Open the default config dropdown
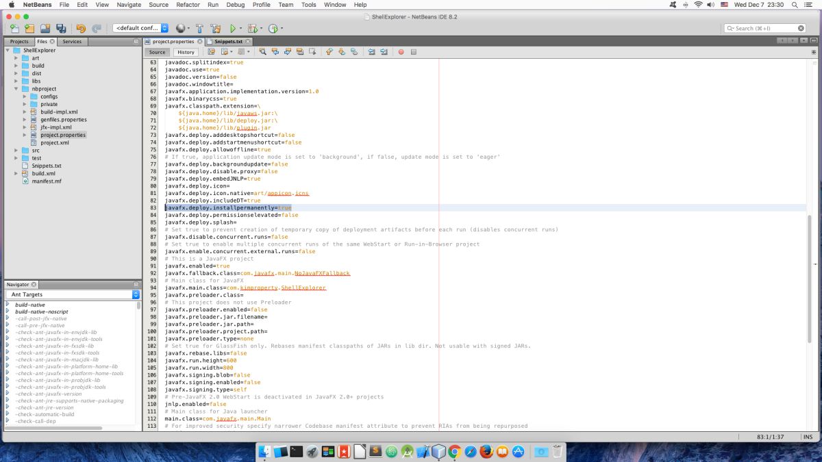Viewport: 822px width, 462px height. (140, 28)
